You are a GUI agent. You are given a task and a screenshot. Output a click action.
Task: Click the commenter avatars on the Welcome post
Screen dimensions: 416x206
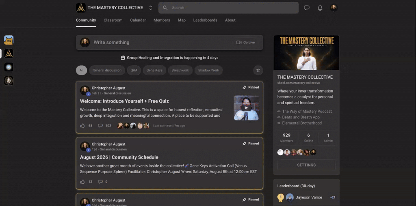pos(133,126)
